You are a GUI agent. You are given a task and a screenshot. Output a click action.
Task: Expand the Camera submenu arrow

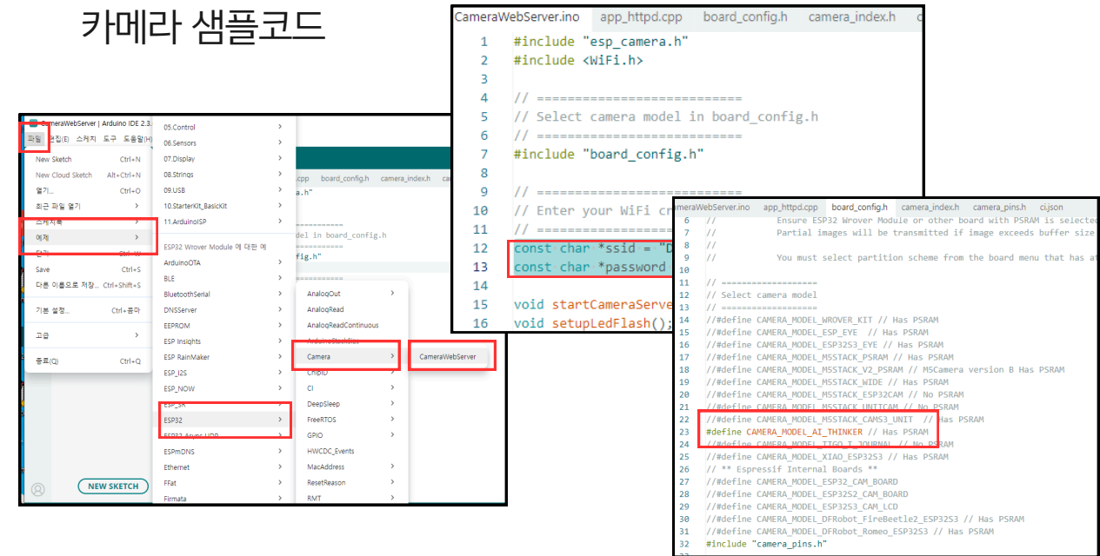pyautogui.click(x=392, y=356)
